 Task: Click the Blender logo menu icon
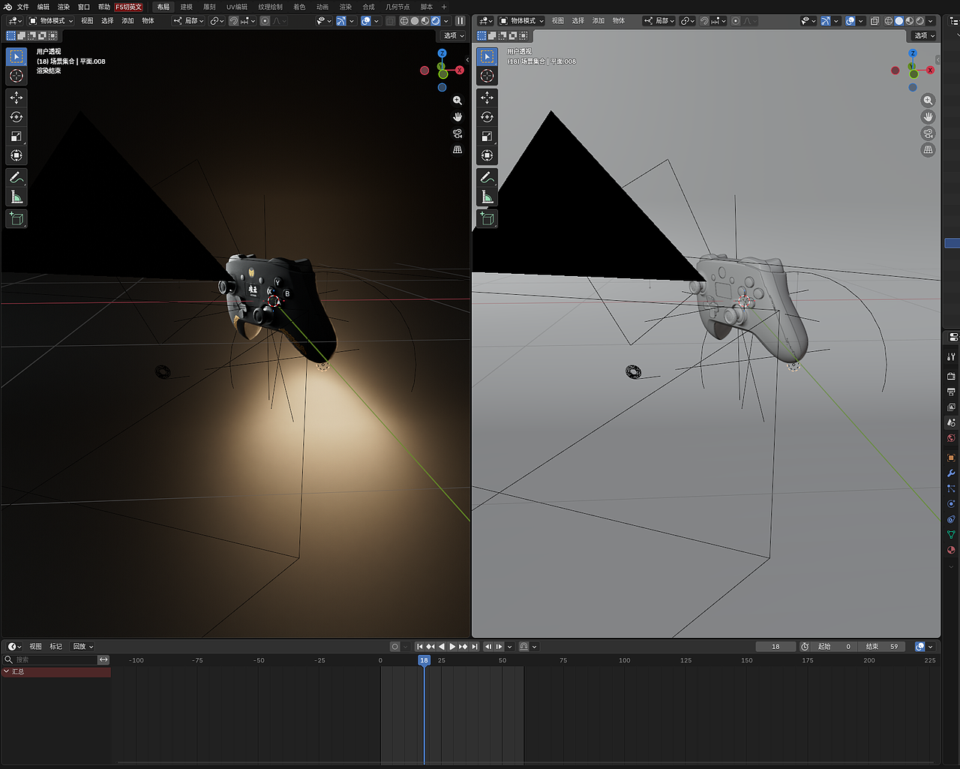click(8, 7)
